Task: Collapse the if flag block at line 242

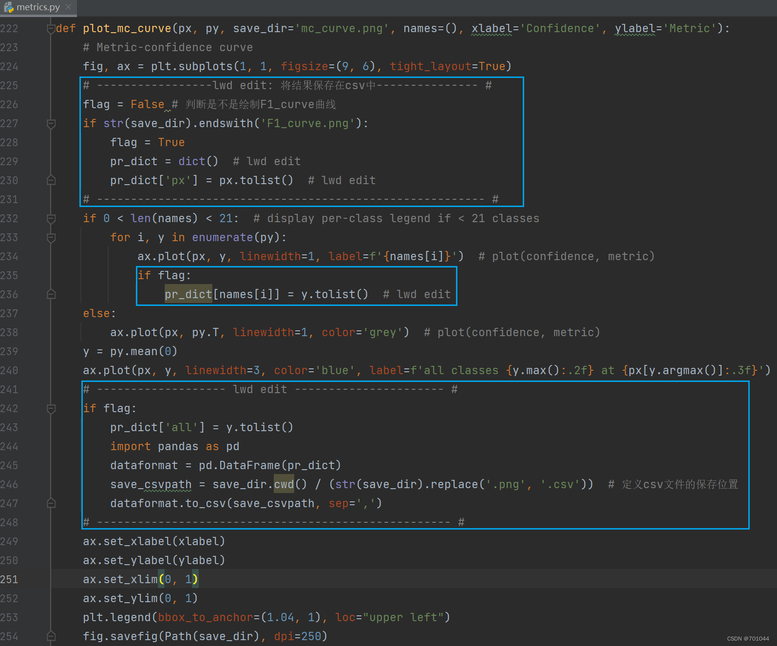Action: coord(51,409)
